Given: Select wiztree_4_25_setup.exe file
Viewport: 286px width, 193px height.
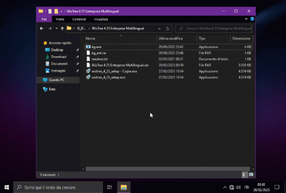Looking at the screenshot, I should [x=168, y=77].
